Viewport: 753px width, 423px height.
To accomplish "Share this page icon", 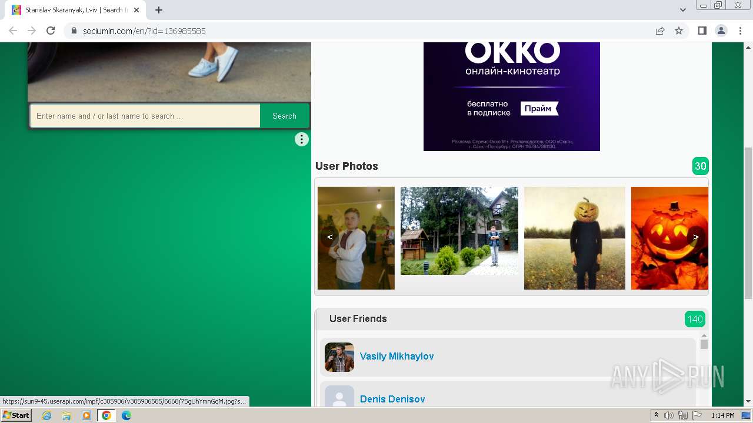I will pyautogui.click(x=660, y=31).
